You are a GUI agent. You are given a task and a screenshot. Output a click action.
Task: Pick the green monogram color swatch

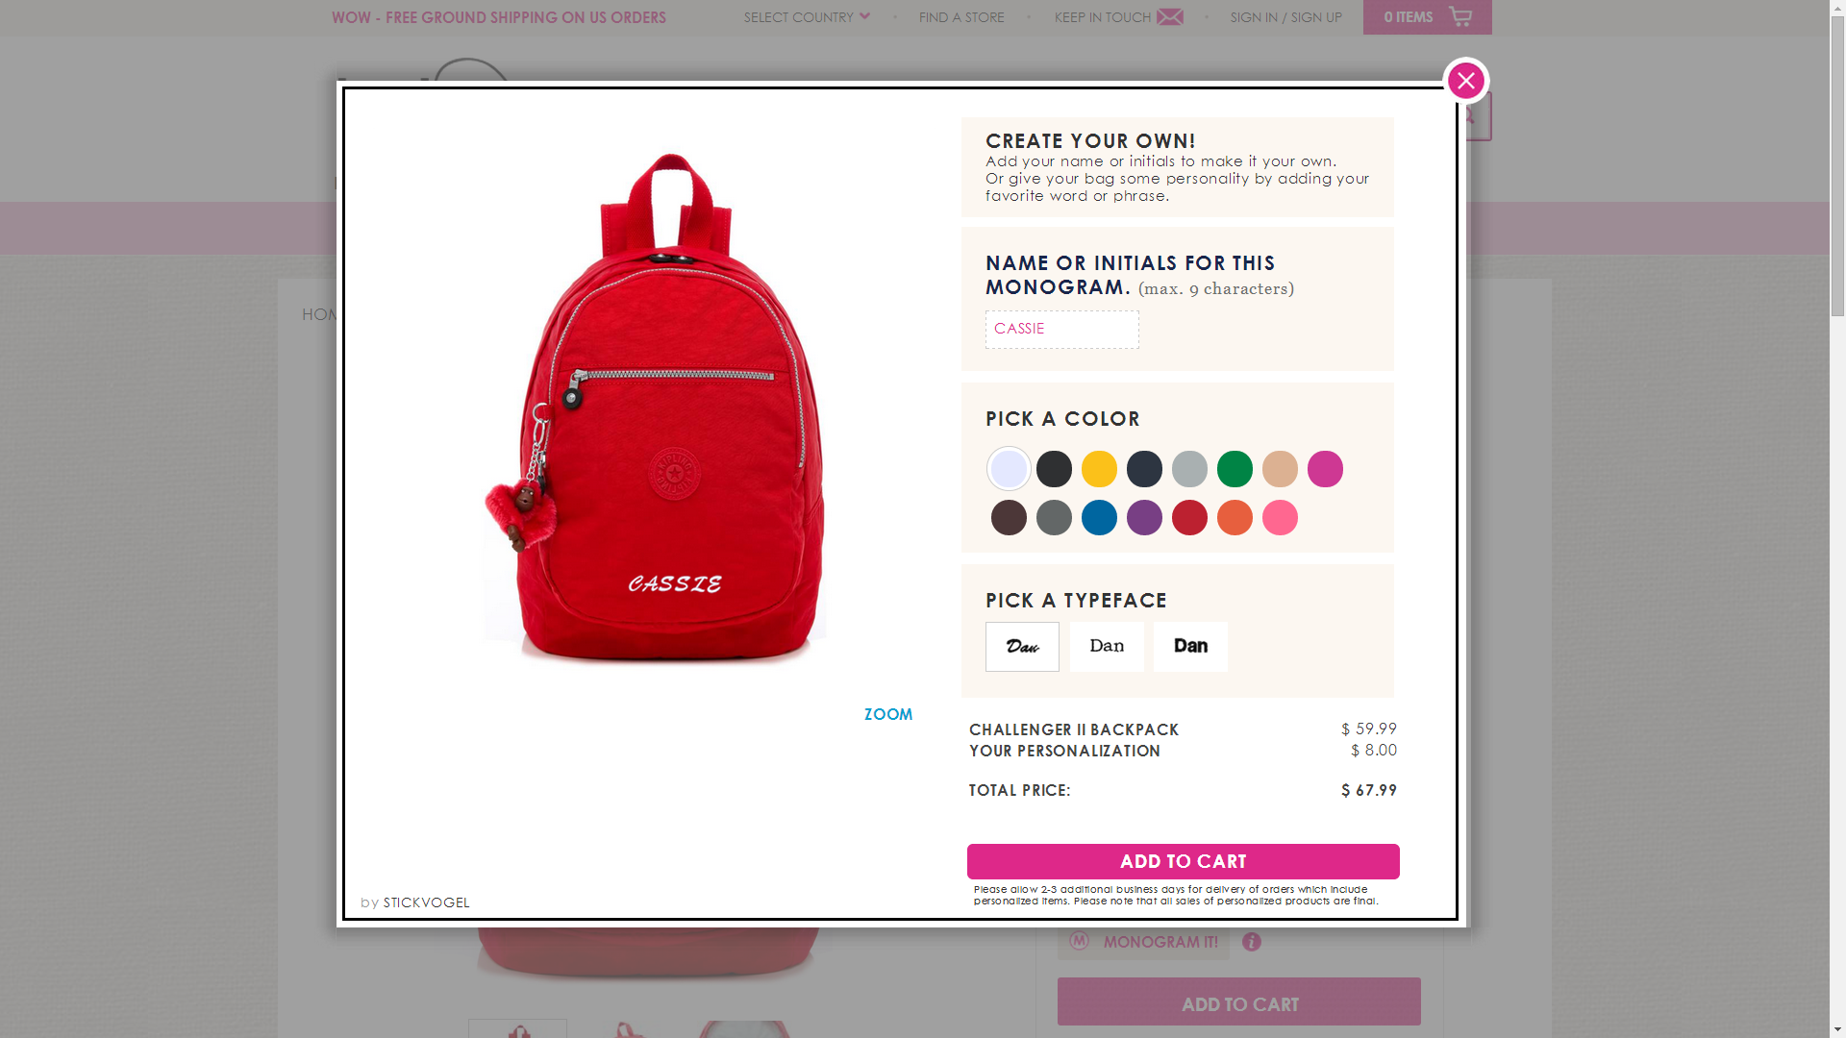click(x=1235, y=469)
